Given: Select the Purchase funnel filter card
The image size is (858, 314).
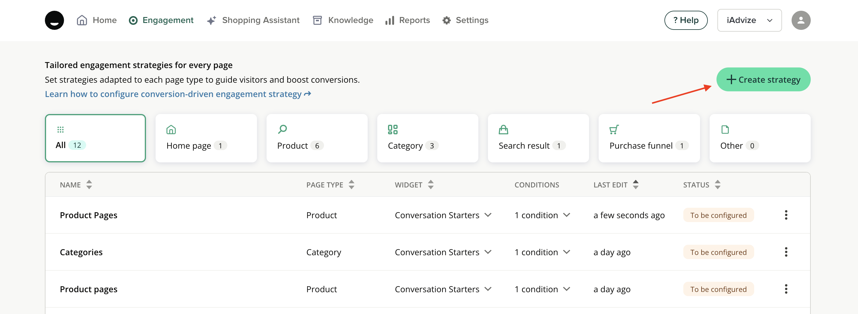Looking at the screenshot, I should [x=649, y=138].
